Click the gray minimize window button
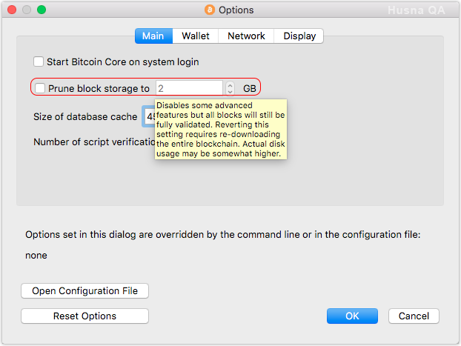 [x=27, y=10]
